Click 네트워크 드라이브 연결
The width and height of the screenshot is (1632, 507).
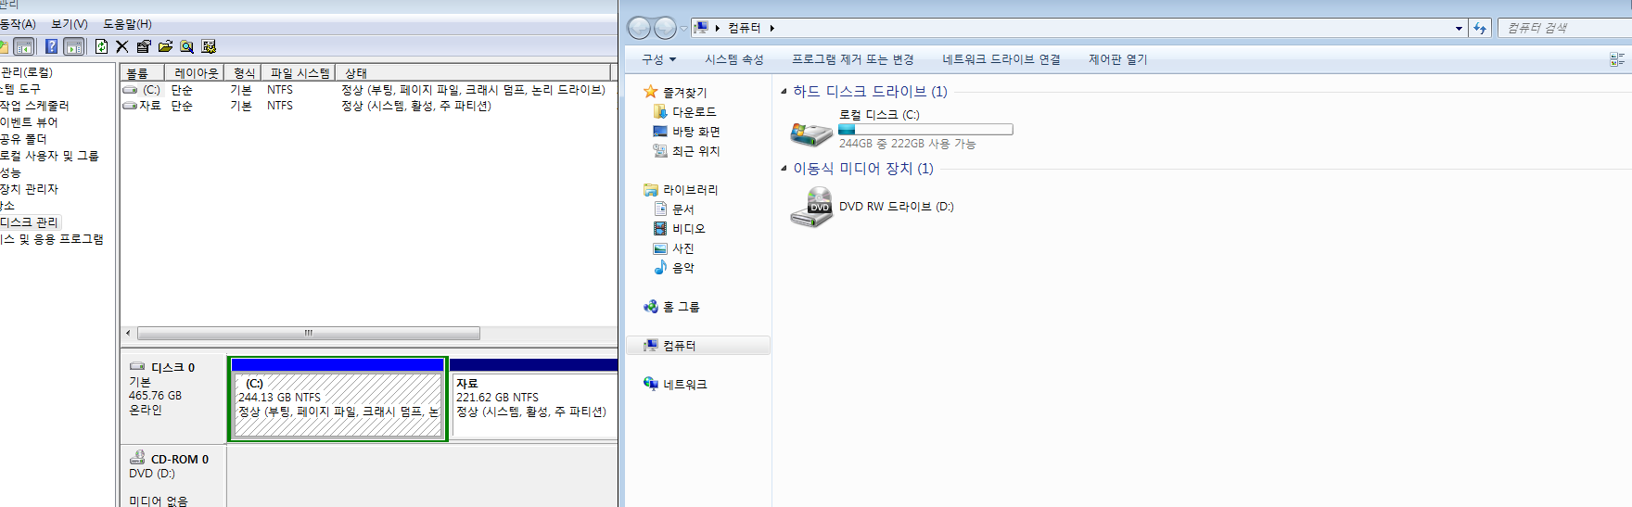click(1001, 59)
